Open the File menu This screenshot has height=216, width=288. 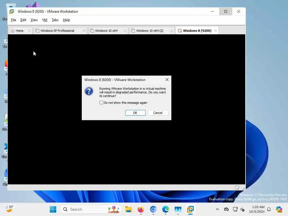pyautogui.click(x=13, y=20)
